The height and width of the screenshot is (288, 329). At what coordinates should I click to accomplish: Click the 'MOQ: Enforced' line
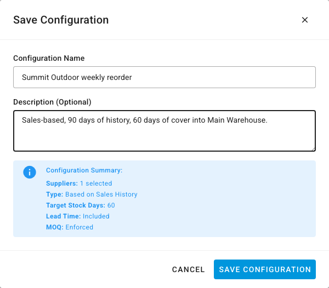coord(70,227)
